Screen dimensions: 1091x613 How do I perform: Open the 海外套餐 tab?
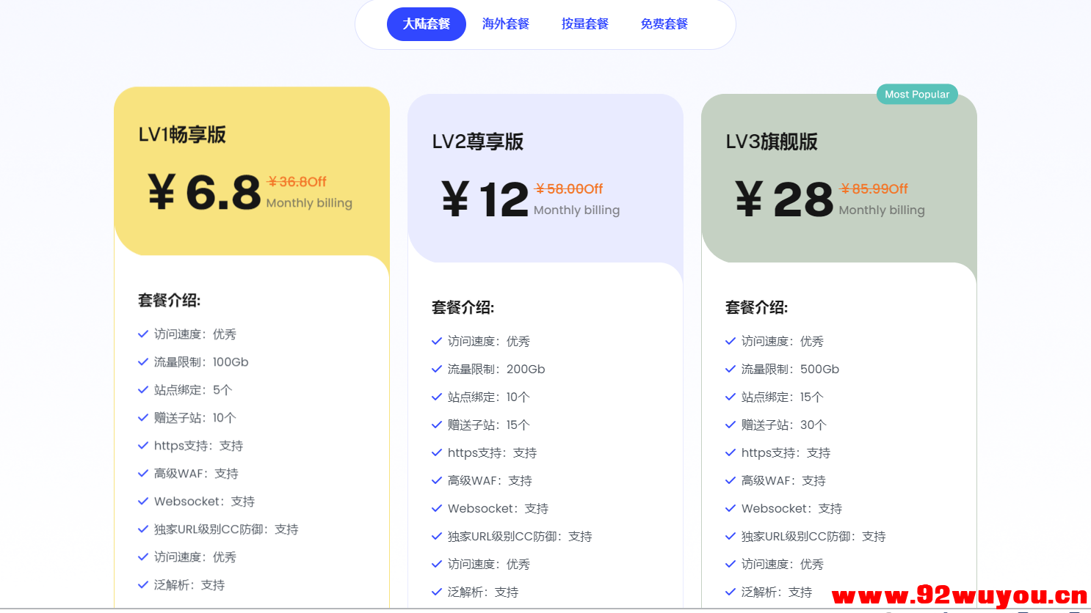point(505,24)
